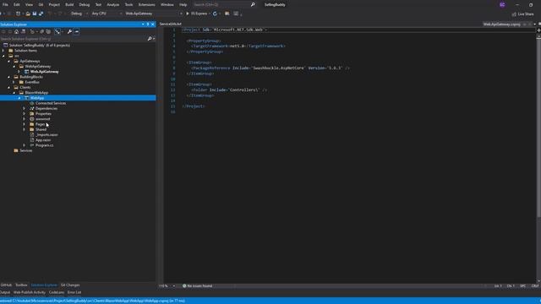Select the Properties folder in WebApp
The height and width of the screenshot is (304, 541).
coord(43,114)
